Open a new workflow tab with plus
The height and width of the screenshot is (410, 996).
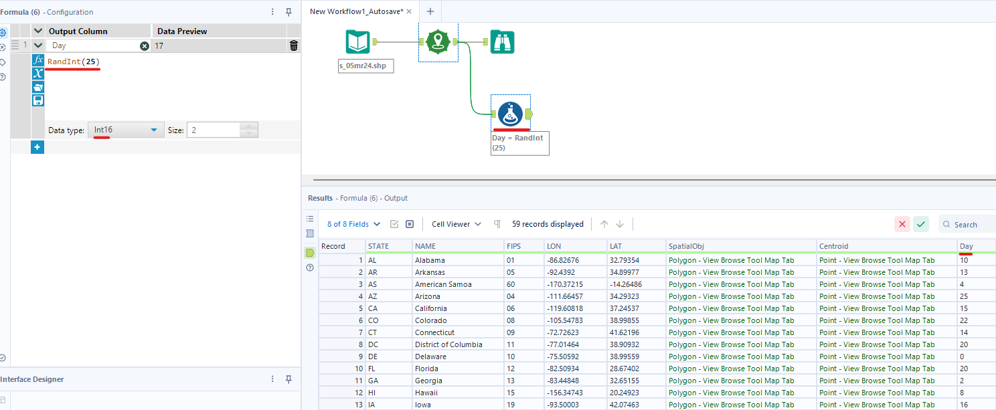(430, 11)
